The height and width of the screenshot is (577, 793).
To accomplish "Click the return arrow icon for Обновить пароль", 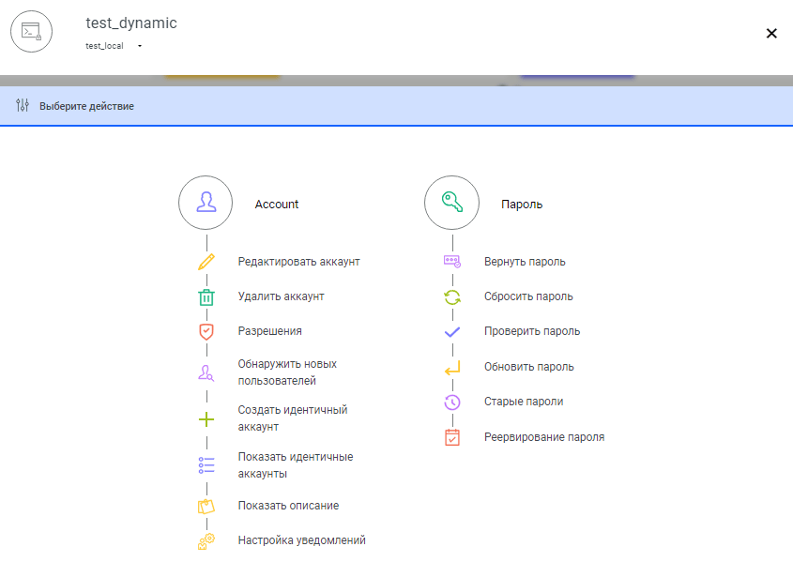I will (x=452, y=368).
